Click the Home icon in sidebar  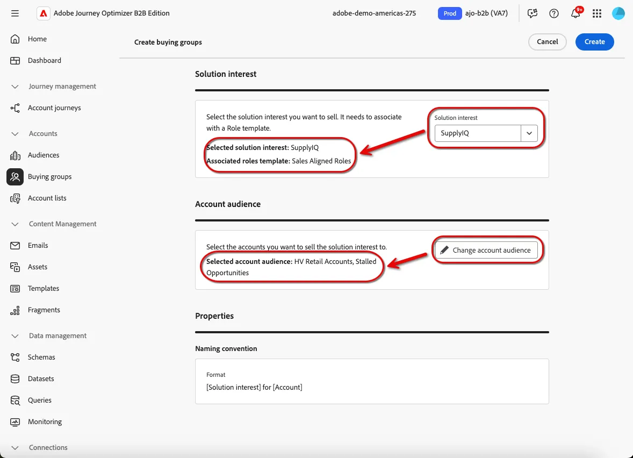[15, 39]
